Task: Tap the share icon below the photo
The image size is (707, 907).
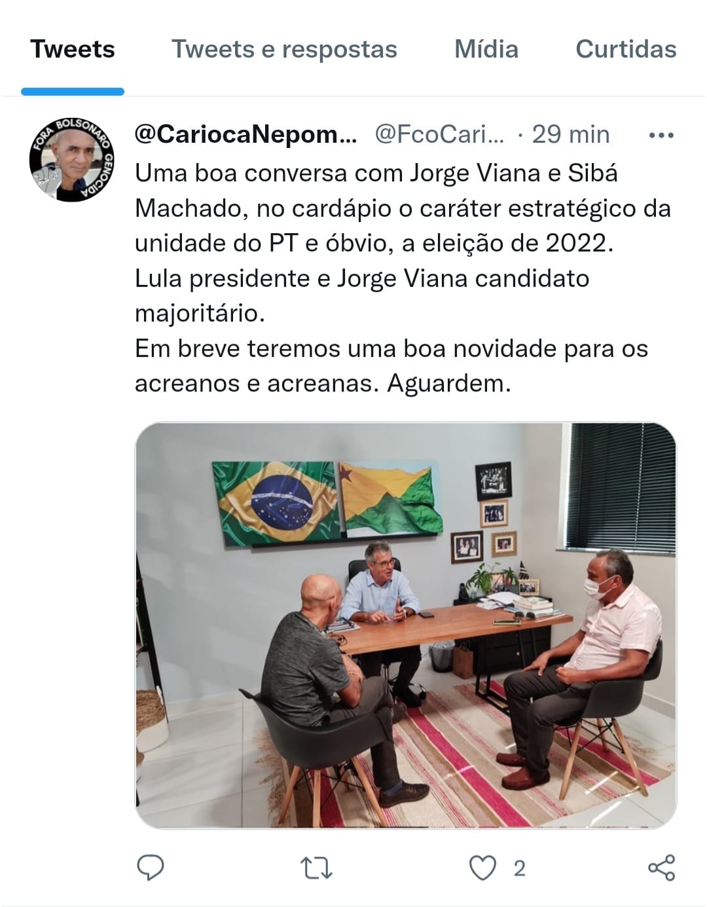Action: pos(661,868)
